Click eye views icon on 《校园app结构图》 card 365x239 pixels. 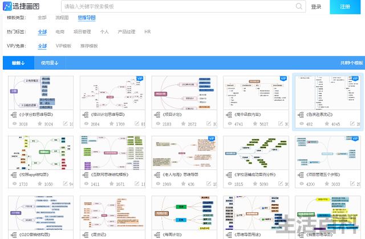point(15,184)
